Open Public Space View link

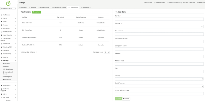coord(174,3)
